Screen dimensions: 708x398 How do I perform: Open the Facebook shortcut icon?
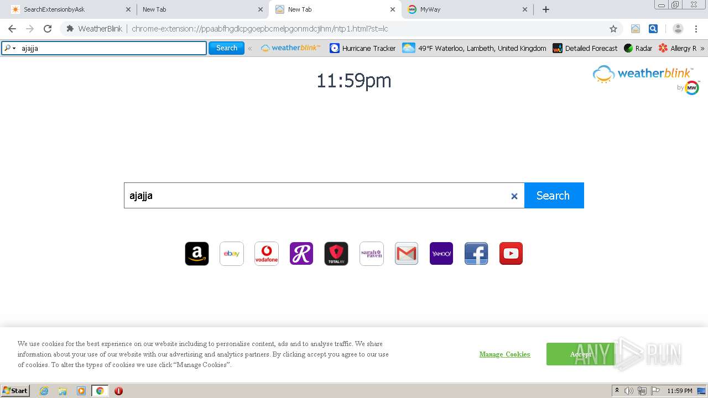476,254
